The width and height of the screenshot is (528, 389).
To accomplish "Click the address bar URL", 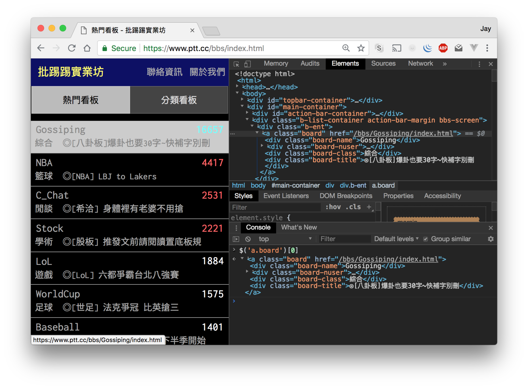I will [x=203, y=48].
